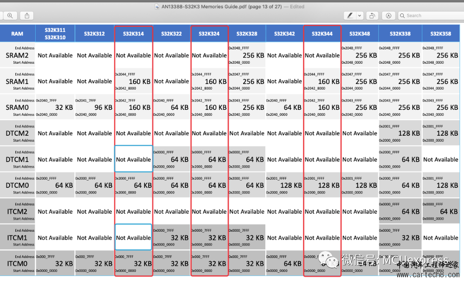
Task: Click the S32K314 column header
Action: point(133,34)
